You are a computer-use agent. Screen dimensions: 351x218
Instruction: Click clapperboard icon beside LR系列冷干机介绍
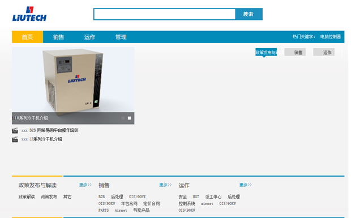point(15,139)
